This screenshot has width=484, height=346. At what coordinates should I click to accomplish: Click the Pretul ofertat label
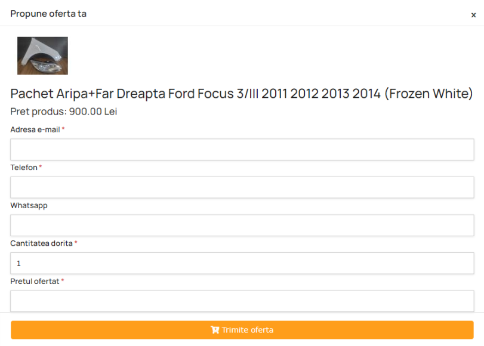[x=35, y=281]
